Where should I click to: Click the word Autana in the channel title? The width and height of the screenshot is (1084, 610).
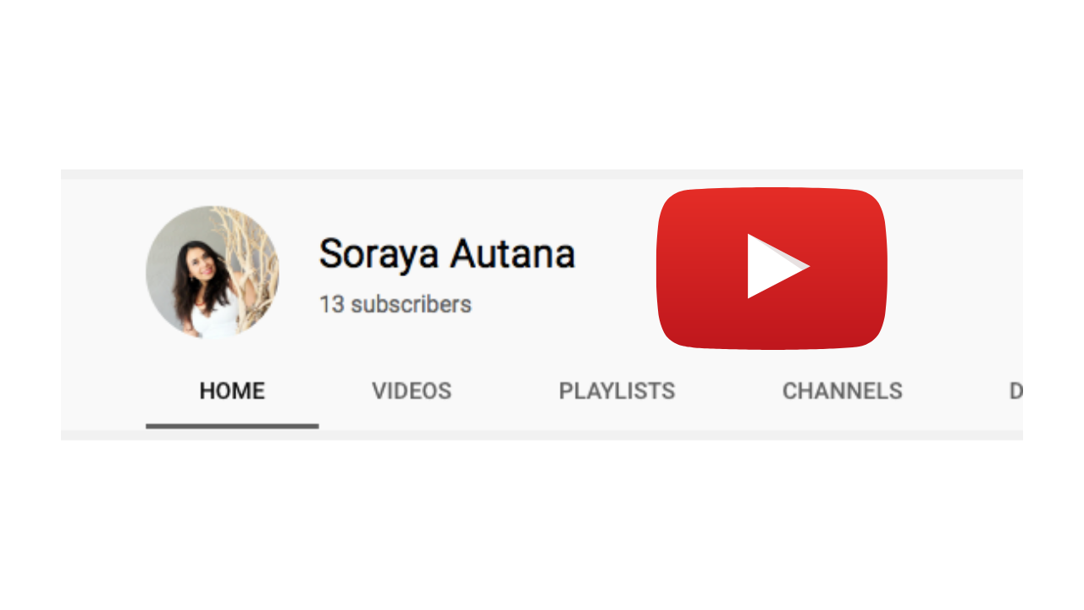(x=513, y=253)
